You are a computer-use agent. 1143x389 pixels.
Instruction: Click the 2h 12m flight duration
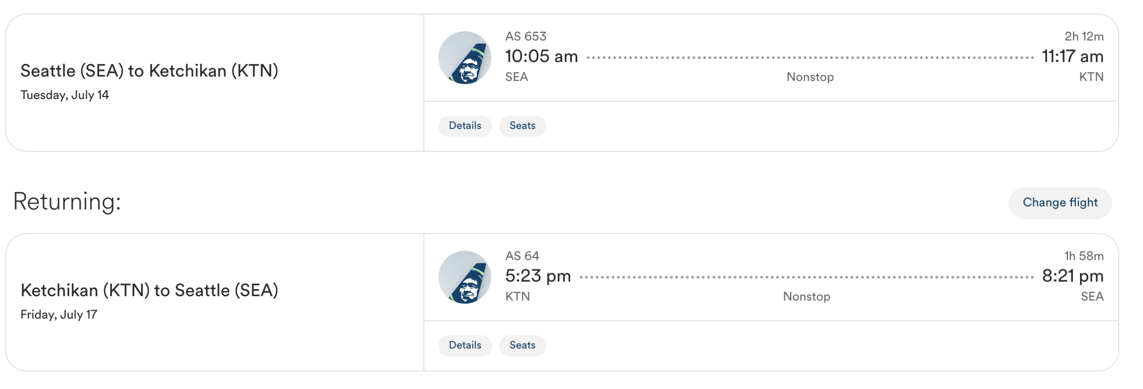pyautogui.click(x=1084, y=36)
